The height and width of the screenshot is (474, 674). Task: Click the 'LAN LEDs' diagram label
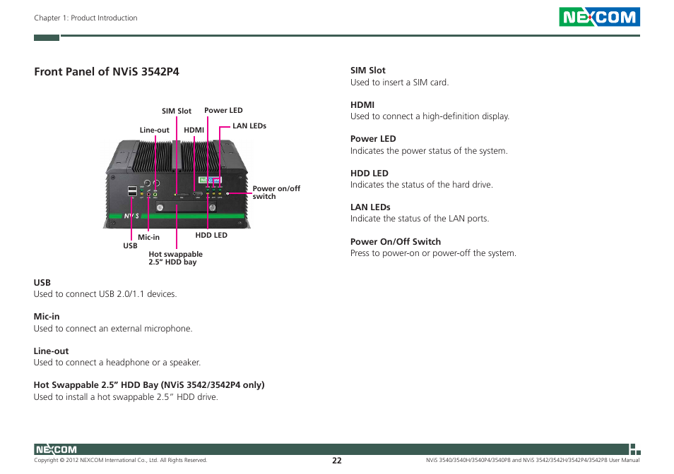click(249, 126)
